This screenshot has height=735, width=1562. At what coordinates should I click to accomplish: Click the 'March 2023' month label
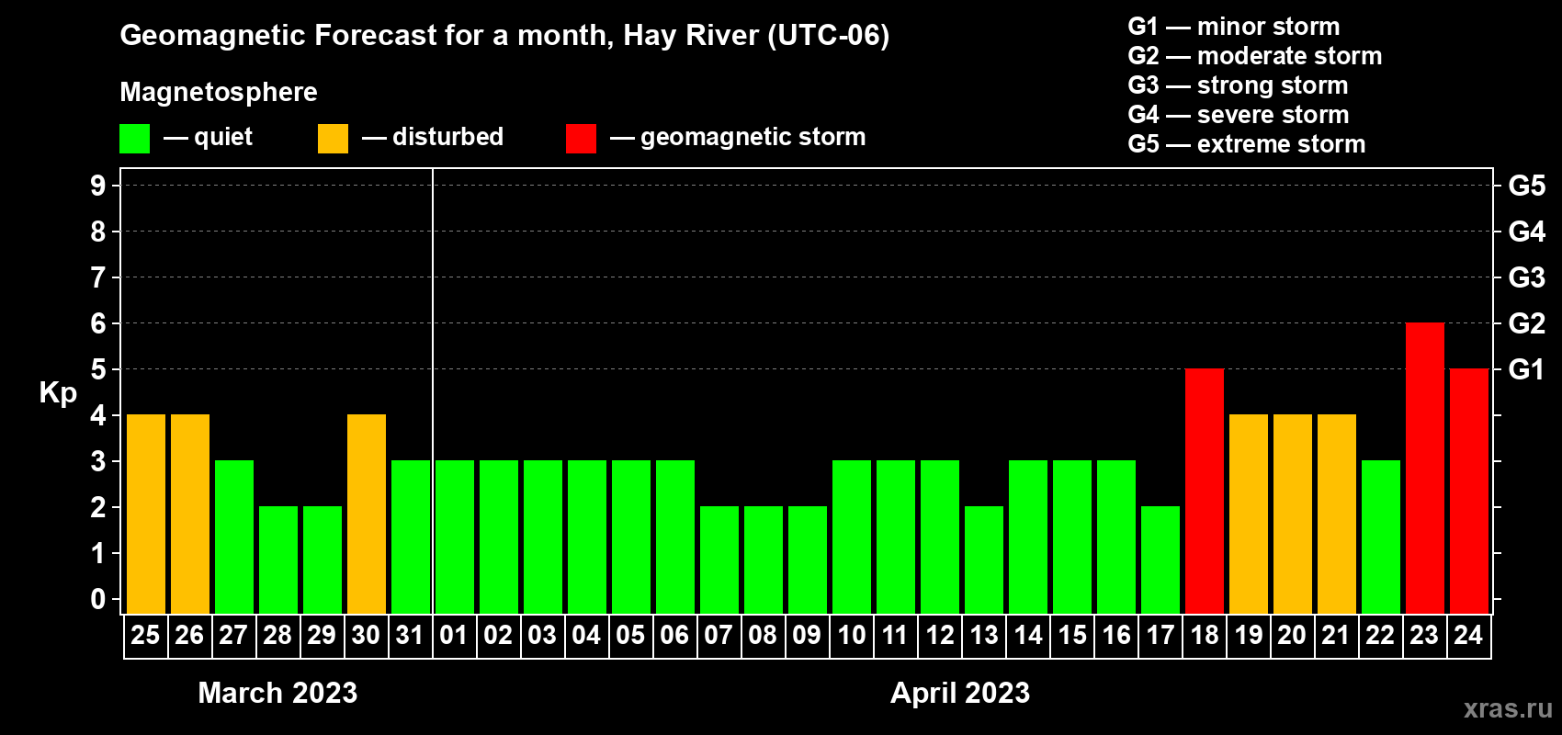[x=277, y=693]
